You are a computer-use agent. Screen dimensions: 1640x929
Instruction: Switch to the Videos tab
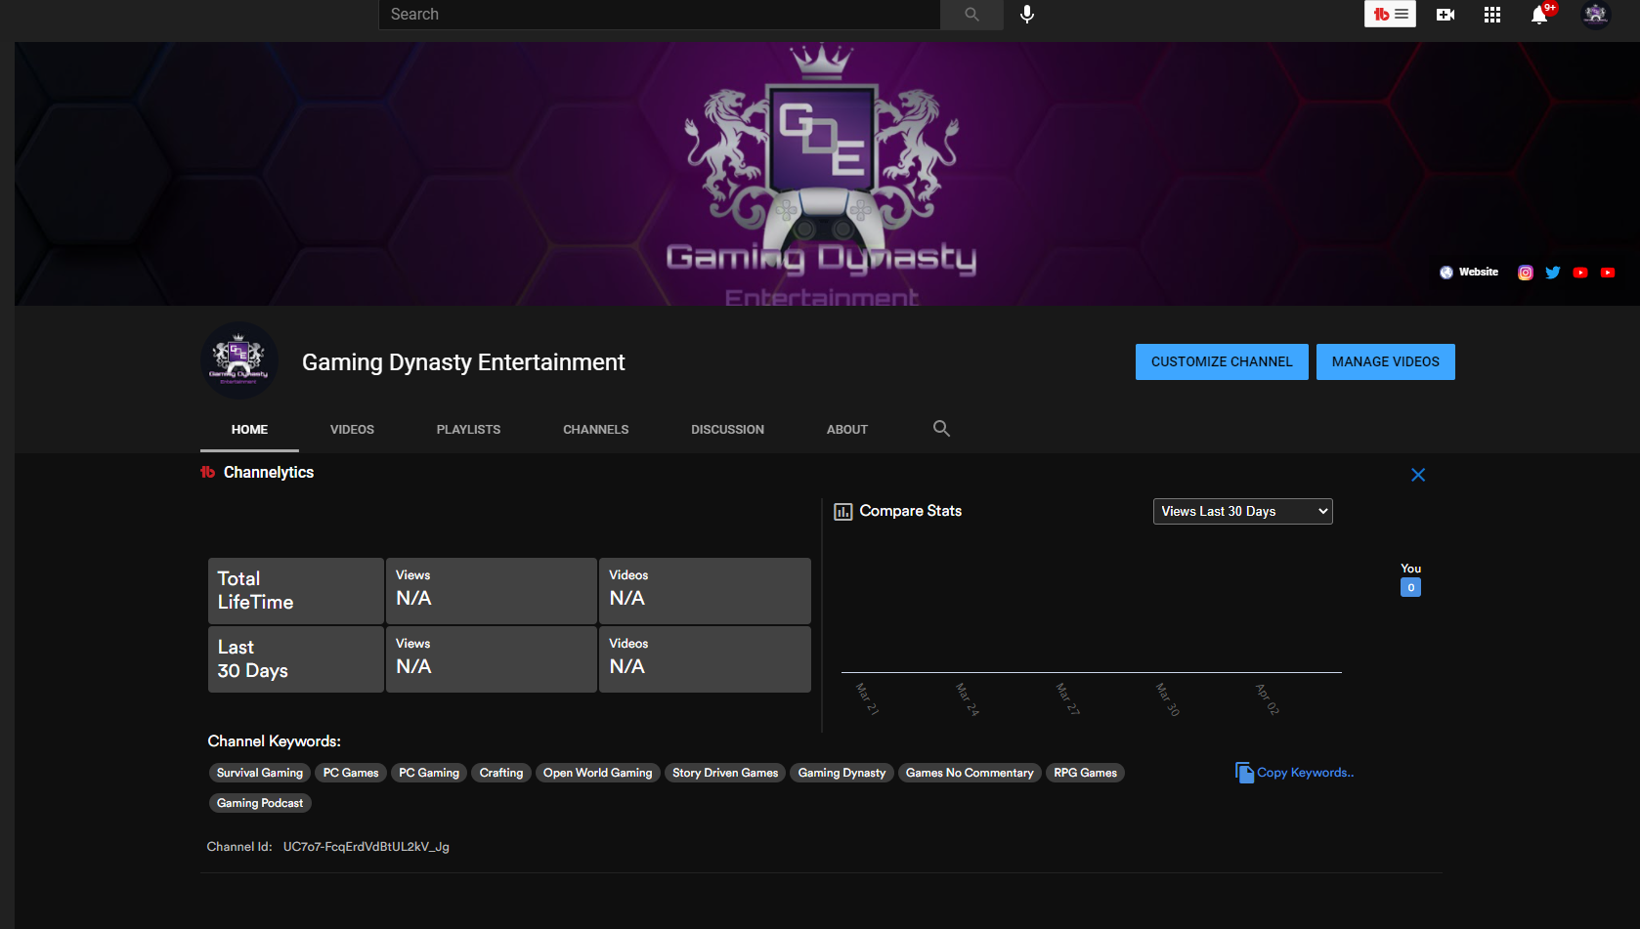tap(352, 430)
